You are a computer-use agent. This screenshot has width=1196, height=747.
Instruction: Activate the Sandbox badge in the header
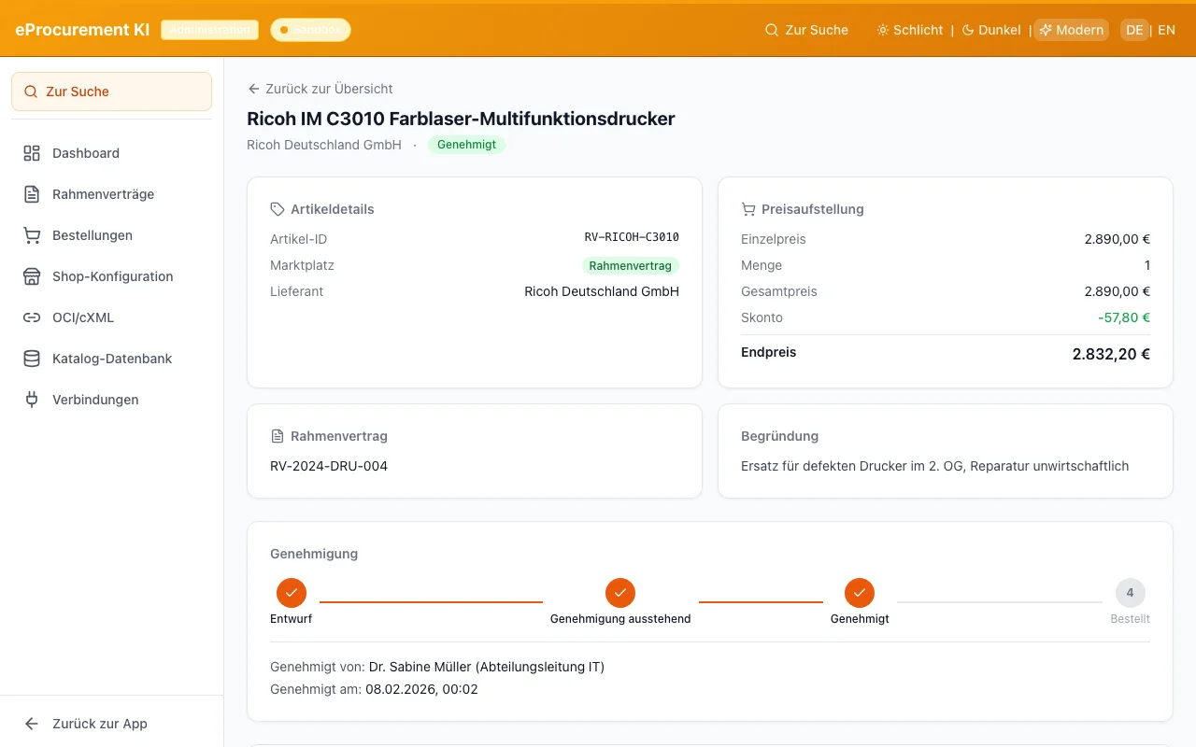tap(310, 29)
